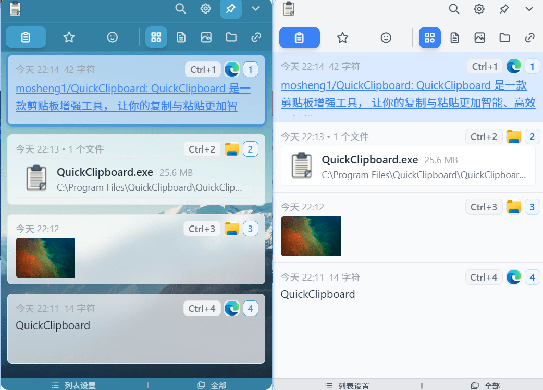Open 列表设置 in the light-themed window
The image size is (543, 390).
click(348, 385)
